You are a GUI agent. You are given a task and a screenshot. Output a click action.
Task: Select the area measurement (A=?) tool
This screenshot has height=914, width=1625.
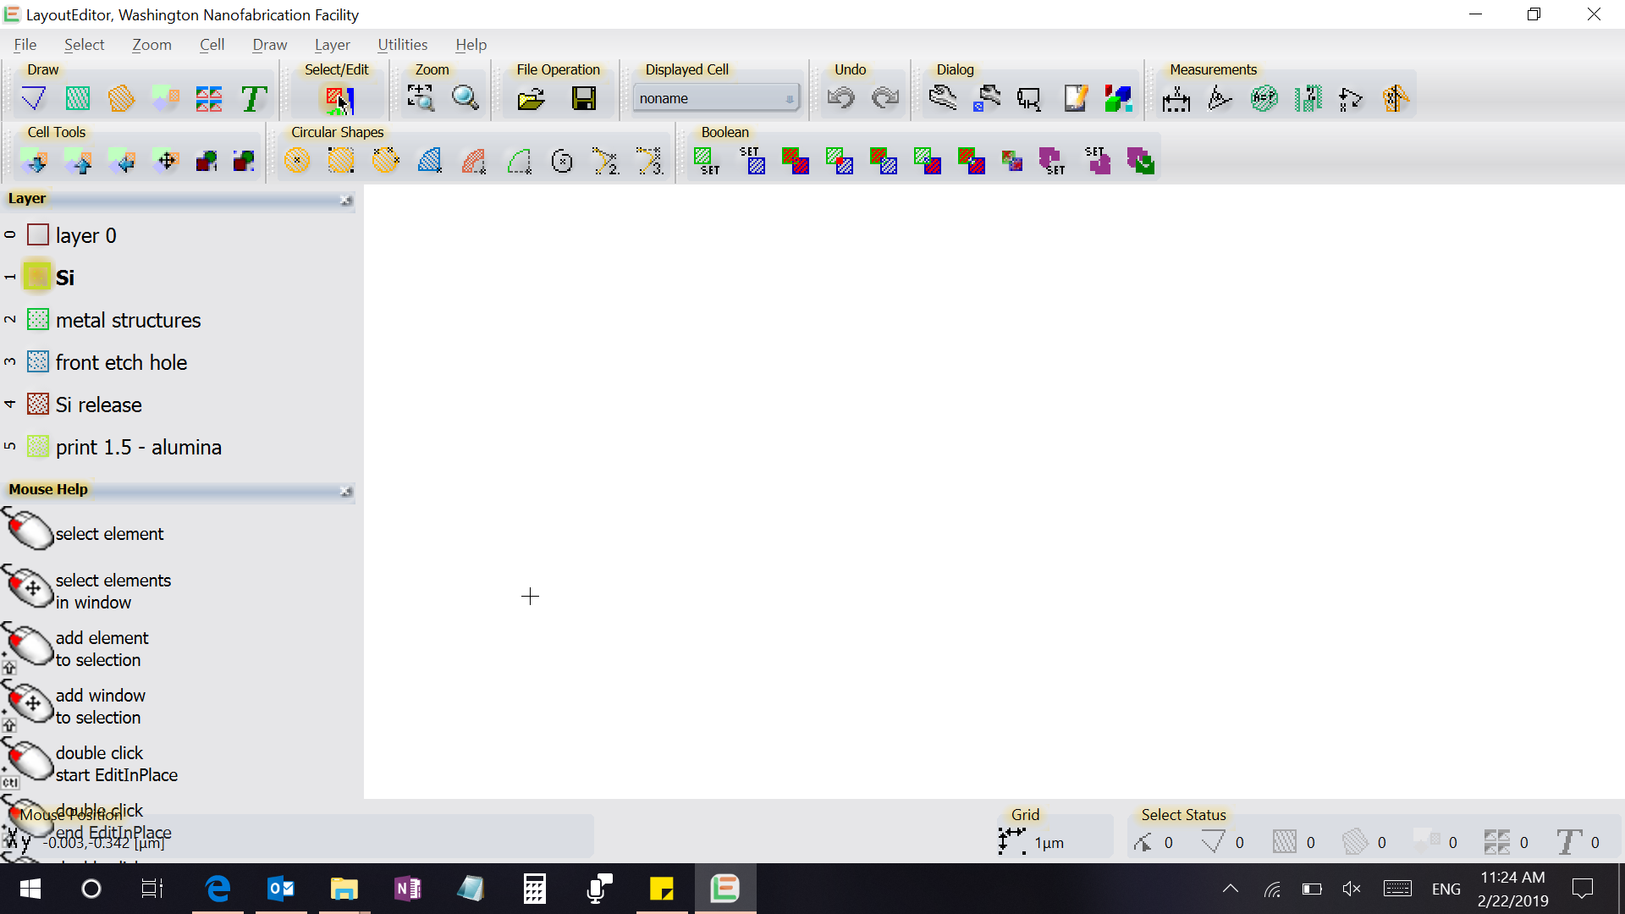click(x=1264, y=99)
